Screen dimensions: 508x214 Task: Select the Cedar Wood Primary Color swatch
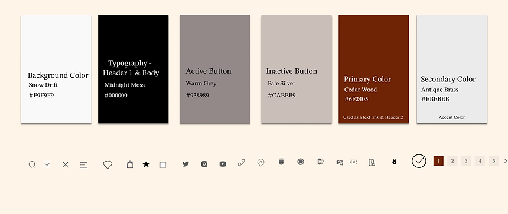tap(373, 69)
